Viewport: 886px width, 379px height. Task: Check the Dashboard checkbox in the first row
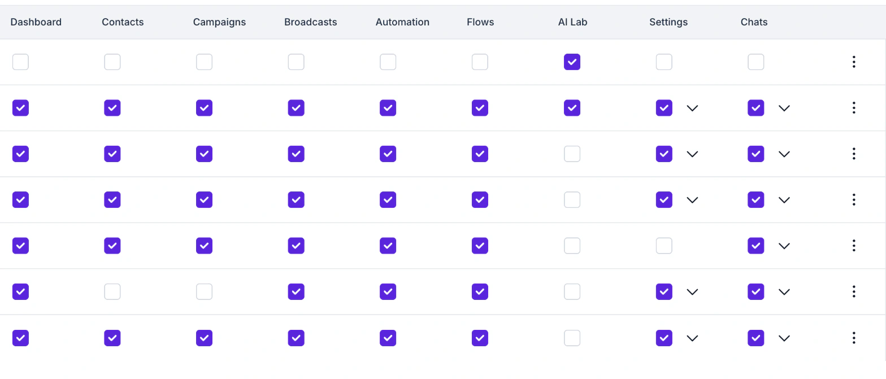pos(20,62)
